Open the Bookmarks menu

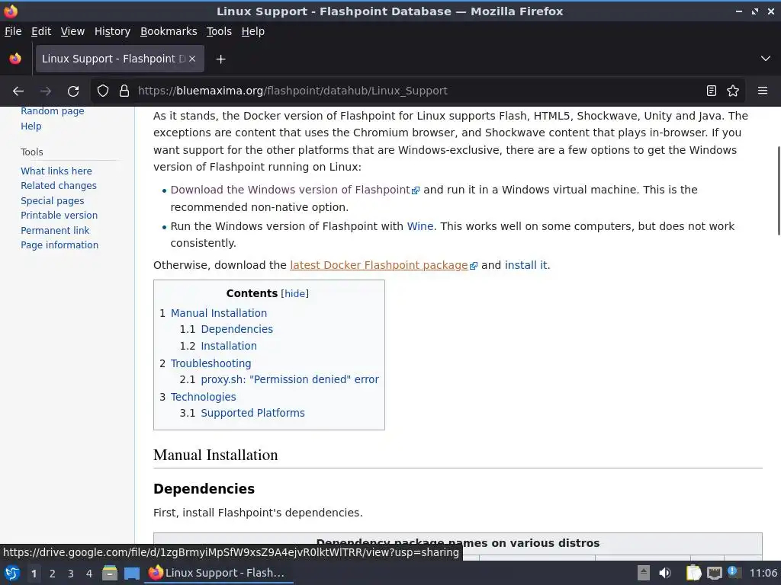pos(169,31)
